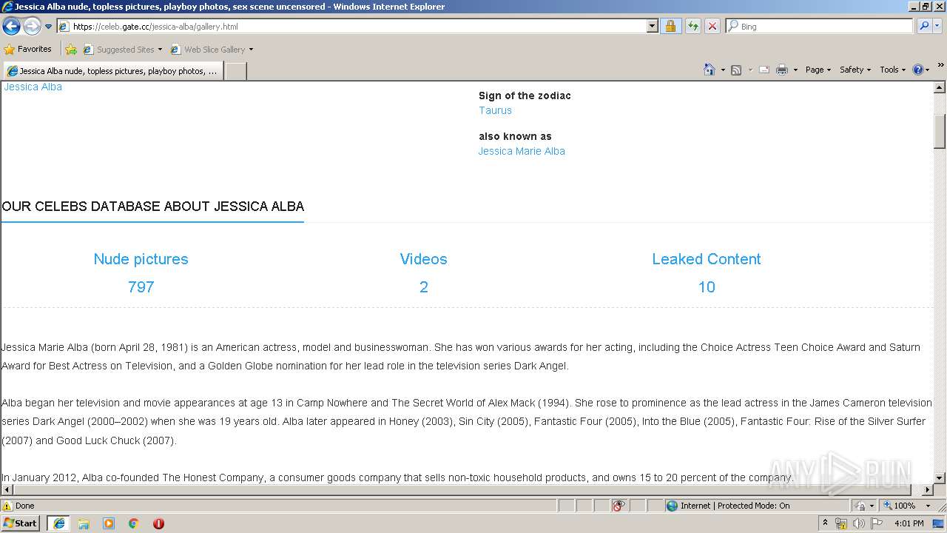
Task: Open the Page menu
Action: pos(818,70)
